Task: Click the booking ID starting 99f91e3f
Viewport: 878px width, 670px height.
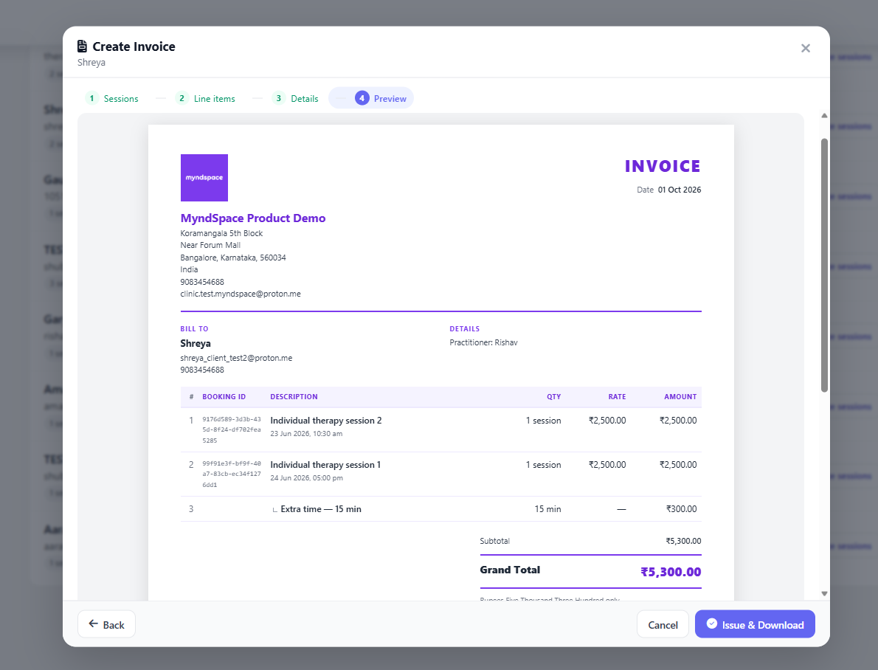Action: pyautogui.click(x=232, y=474)
